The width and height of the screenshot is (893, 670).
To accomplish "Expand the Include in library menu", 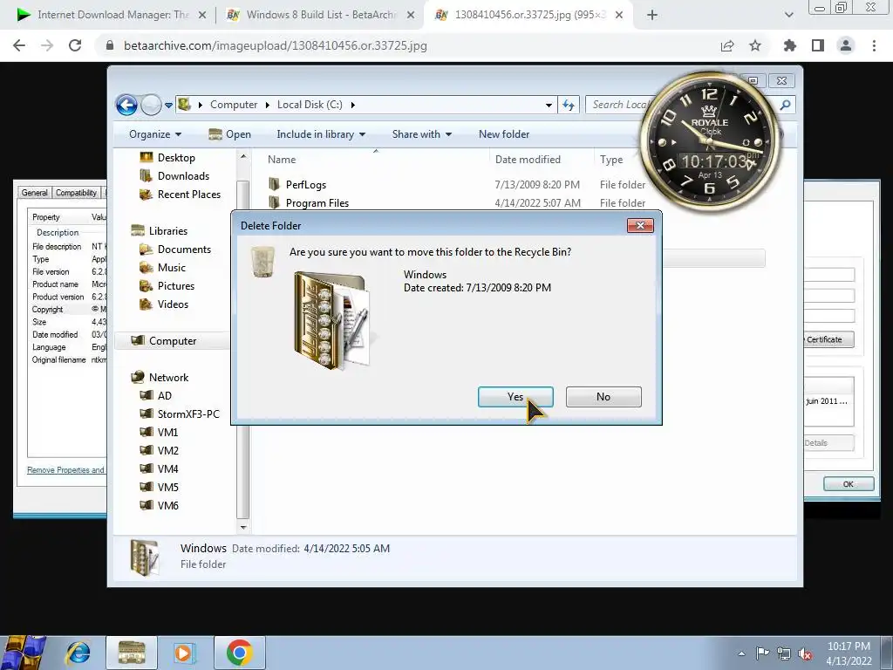I will [321, 134].
